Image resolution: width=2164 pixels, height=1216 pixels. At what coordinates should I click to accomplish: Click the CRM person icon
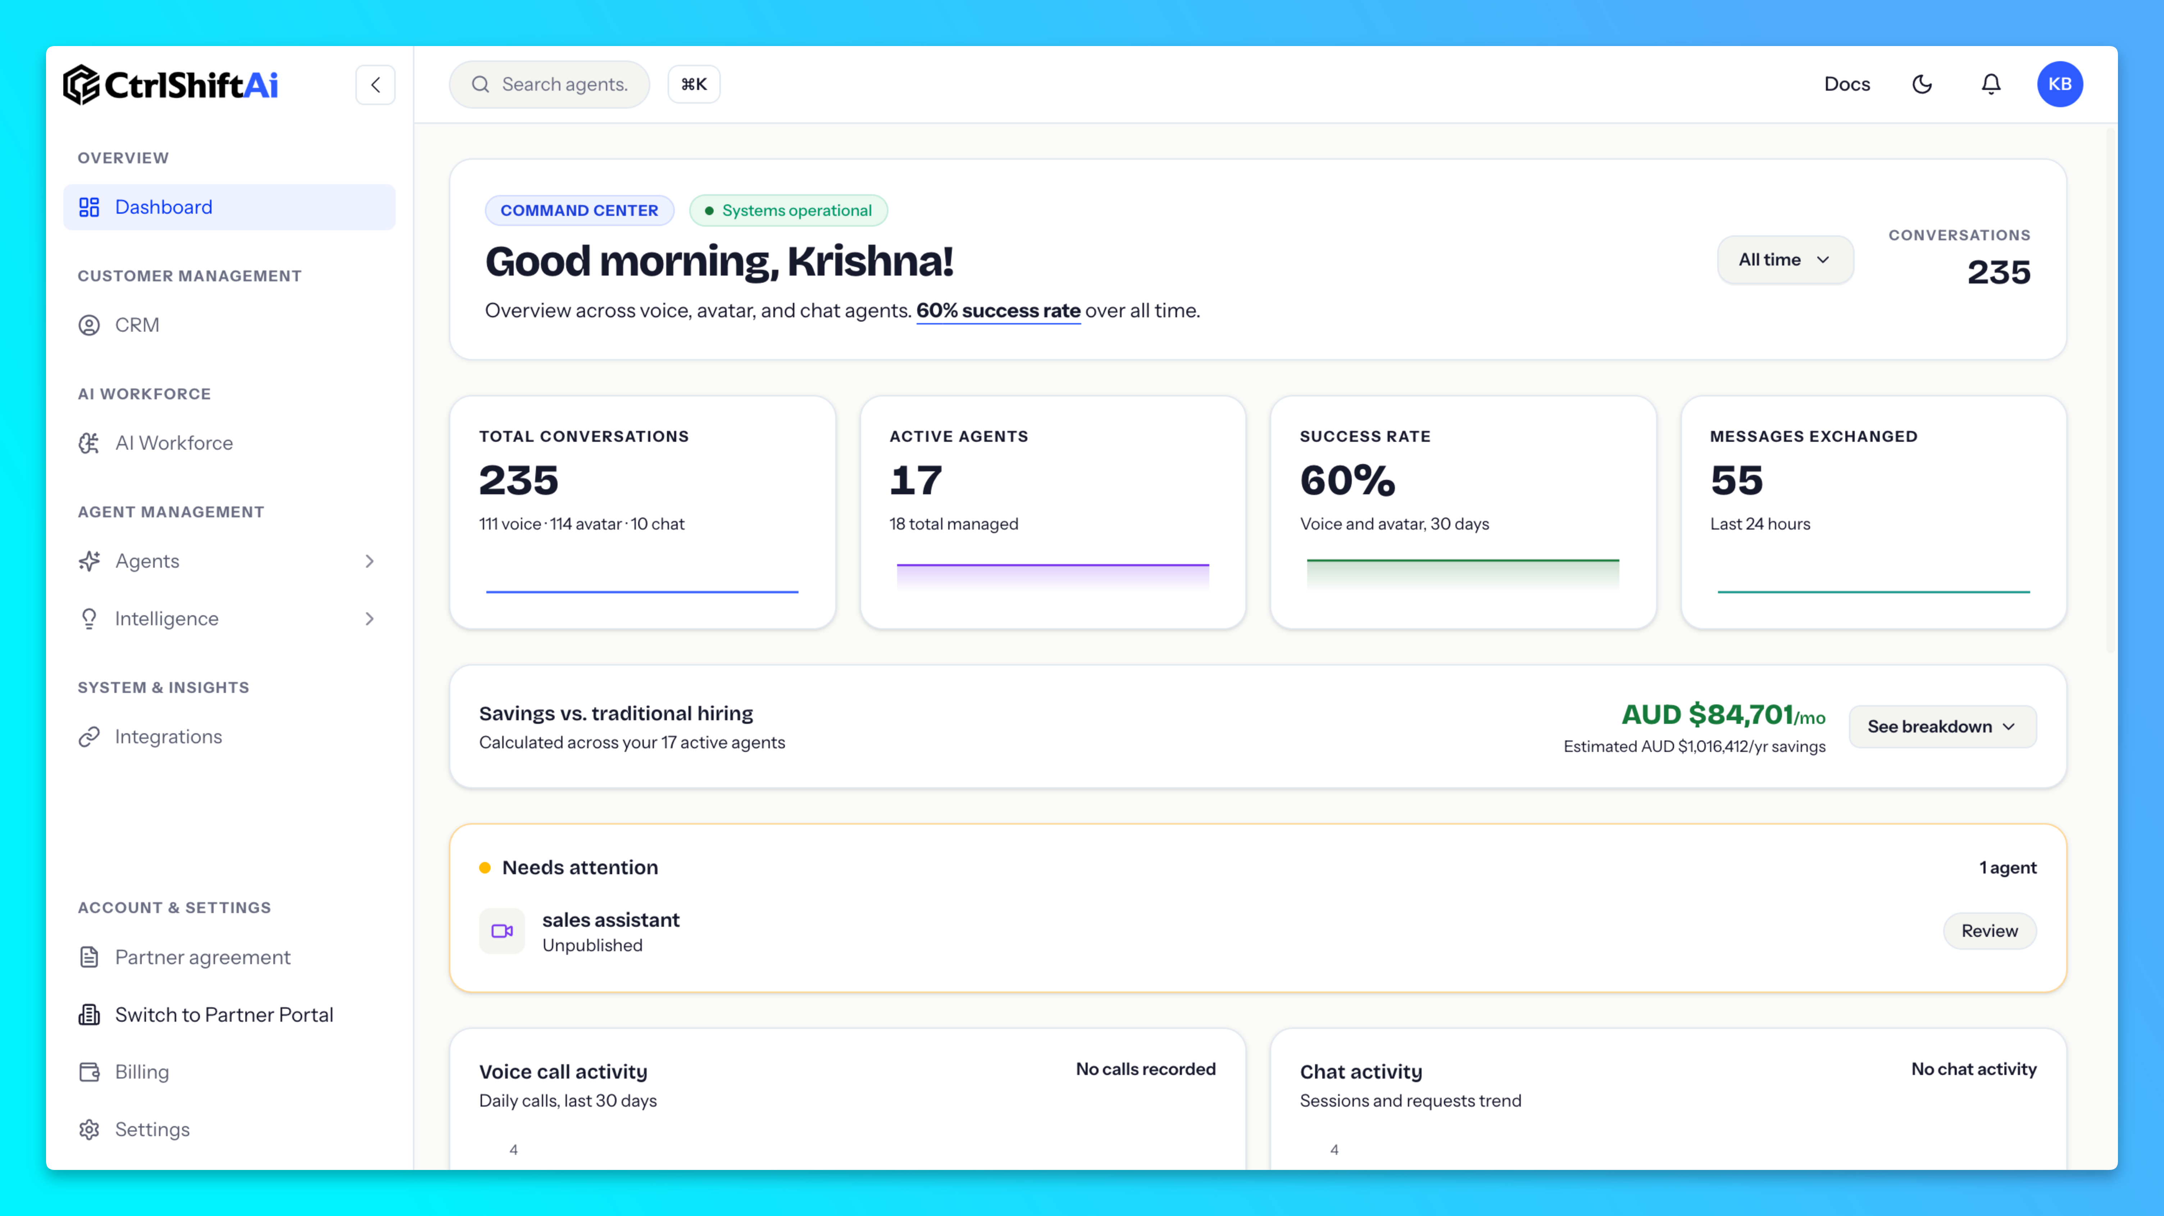click(x=89, y=325)
